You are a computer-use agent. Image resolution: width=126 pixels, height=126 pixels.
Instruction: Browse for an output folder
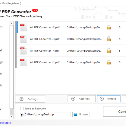[x=81, y=114]
